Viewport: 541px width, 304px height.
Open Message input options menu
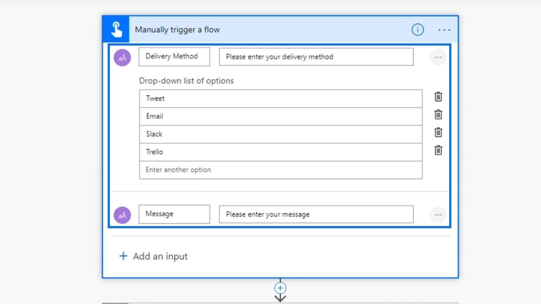[x=438, y=215]
